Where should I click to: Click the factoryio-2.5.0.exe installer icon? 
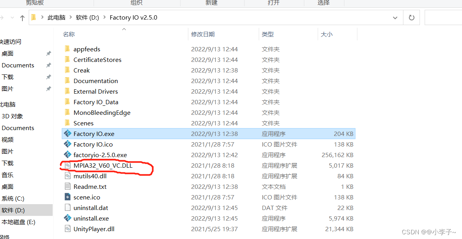[x=68, y=155]
